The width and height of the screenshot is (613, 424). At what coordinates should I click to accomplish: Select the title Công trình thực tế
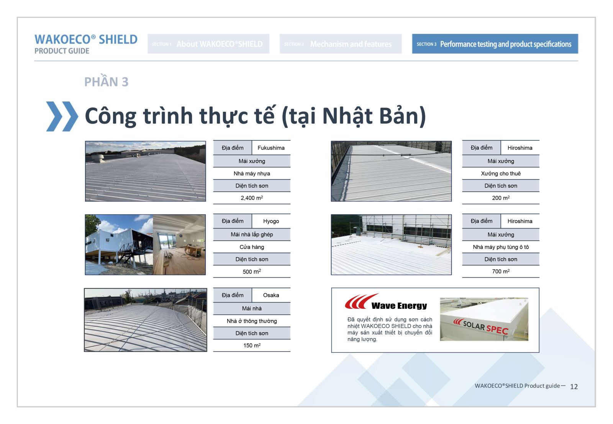click(255, 116)
